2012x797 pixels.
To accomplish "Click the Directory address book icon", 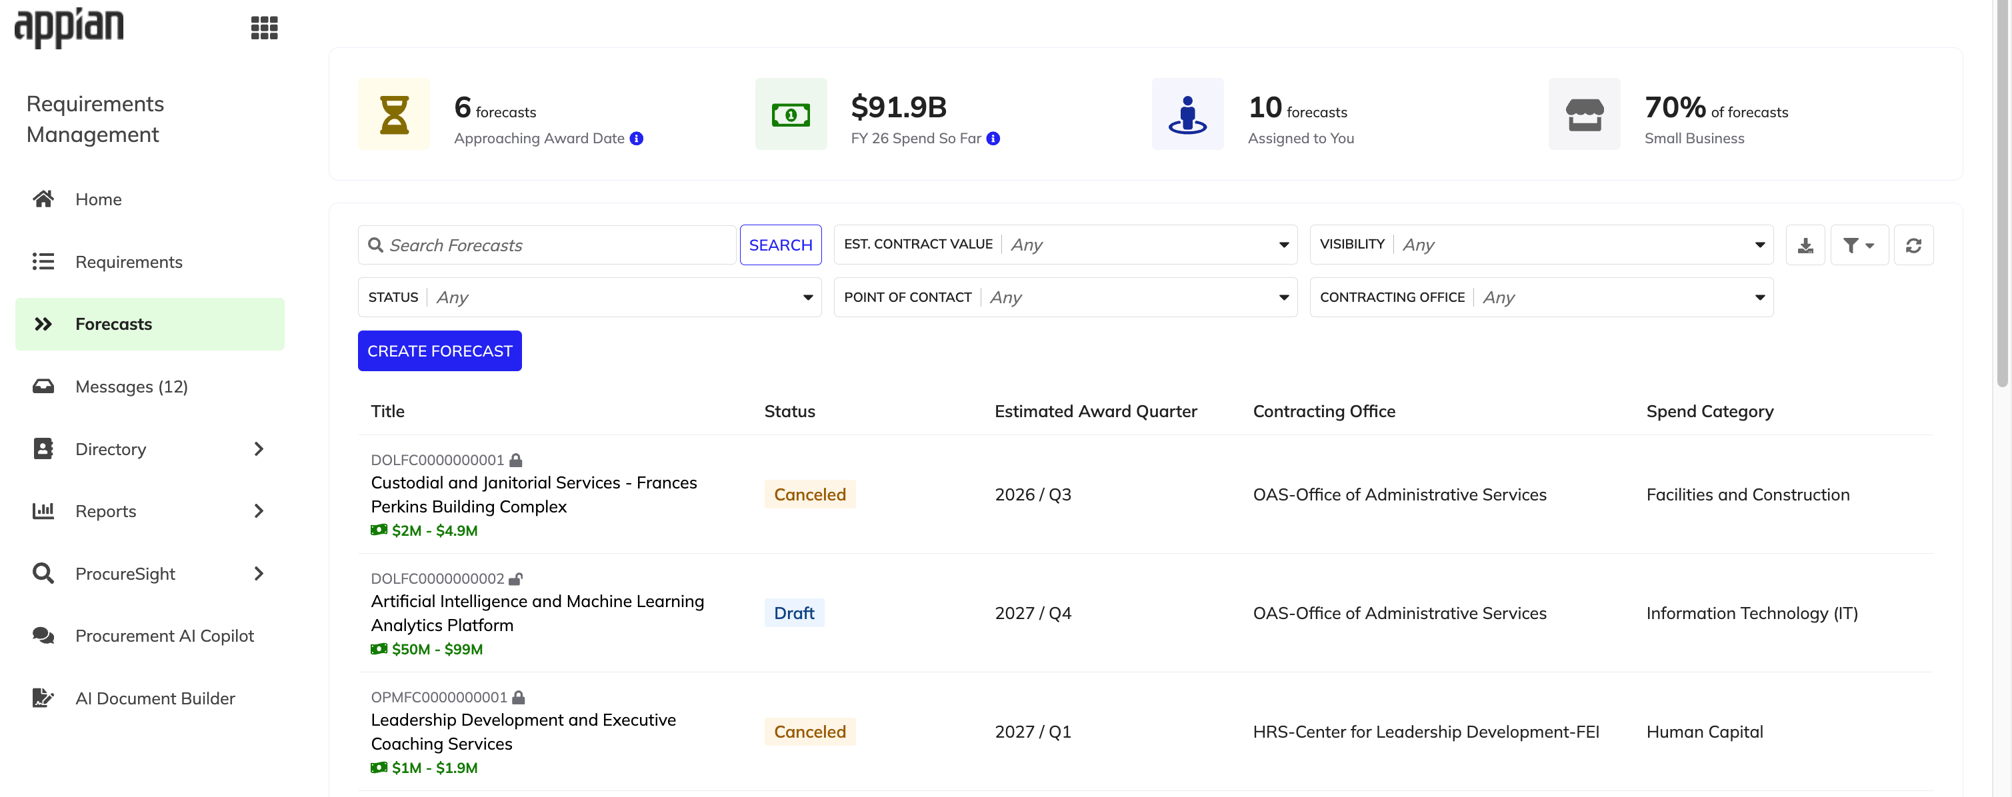I will [43, 449].
